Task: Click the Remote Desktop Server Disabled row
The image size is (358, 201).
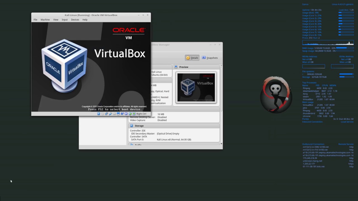Action: point(148,117)
